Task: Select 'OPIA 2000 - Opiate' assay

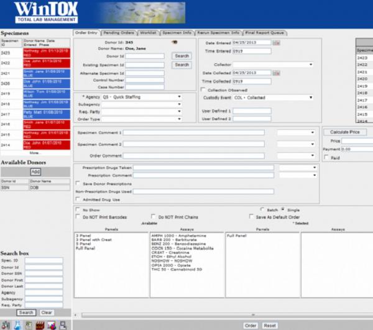Action: click(171, 265)
